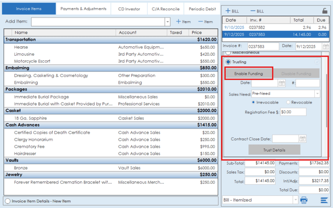Click the trusting panel vertical scrollbar
This screenshot has width=333, height=208.
tap(326, 100)
